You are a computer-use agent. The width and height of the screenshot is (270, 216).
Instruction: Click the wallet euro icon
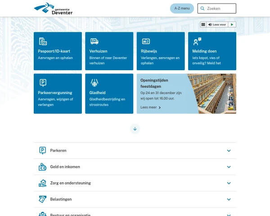click(x=42, y=167)
